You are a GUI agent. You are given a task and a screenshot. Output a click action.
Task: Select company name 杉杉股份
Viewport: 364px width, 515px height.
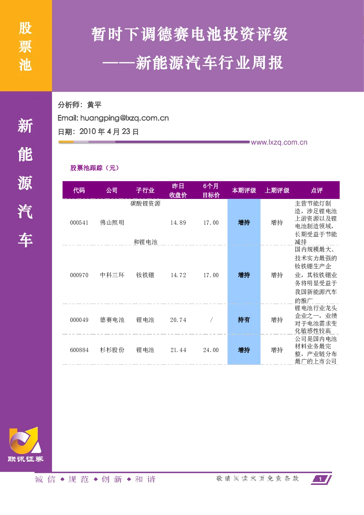pyautogui.click(x=112, y=350)
